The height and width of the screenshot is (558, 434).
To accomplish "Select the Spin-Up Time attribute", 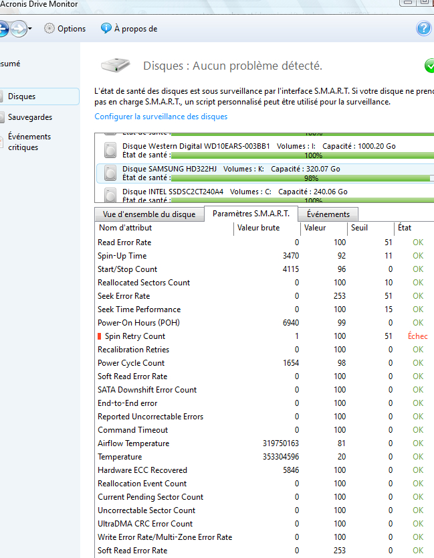I will (122, 256).
